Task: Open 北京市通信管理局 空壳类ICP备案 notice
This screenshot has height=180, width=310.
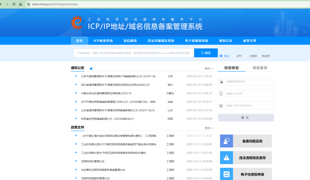Action: (x=118, y=76)
